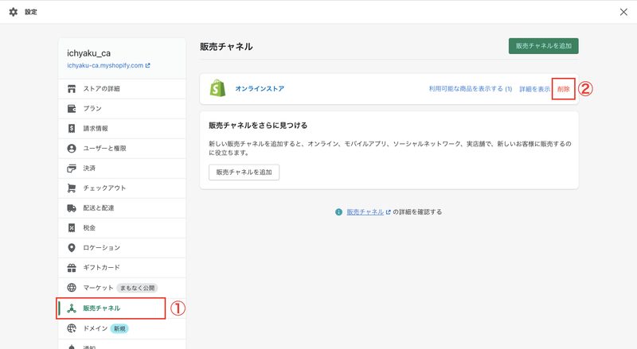The image size is (637, 349).
Task: Open ロケーション settings
Action: [x=122, y=247]
